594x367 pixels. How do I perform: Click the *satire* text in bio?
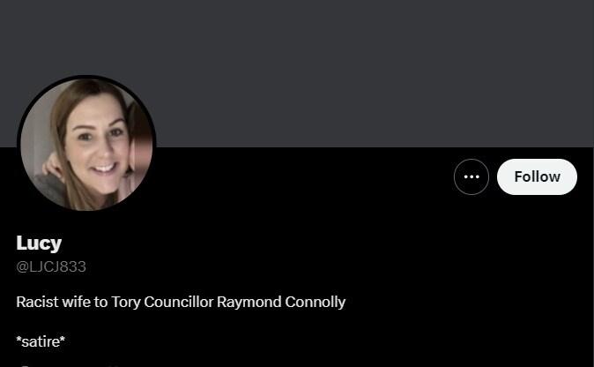[41, 341]
